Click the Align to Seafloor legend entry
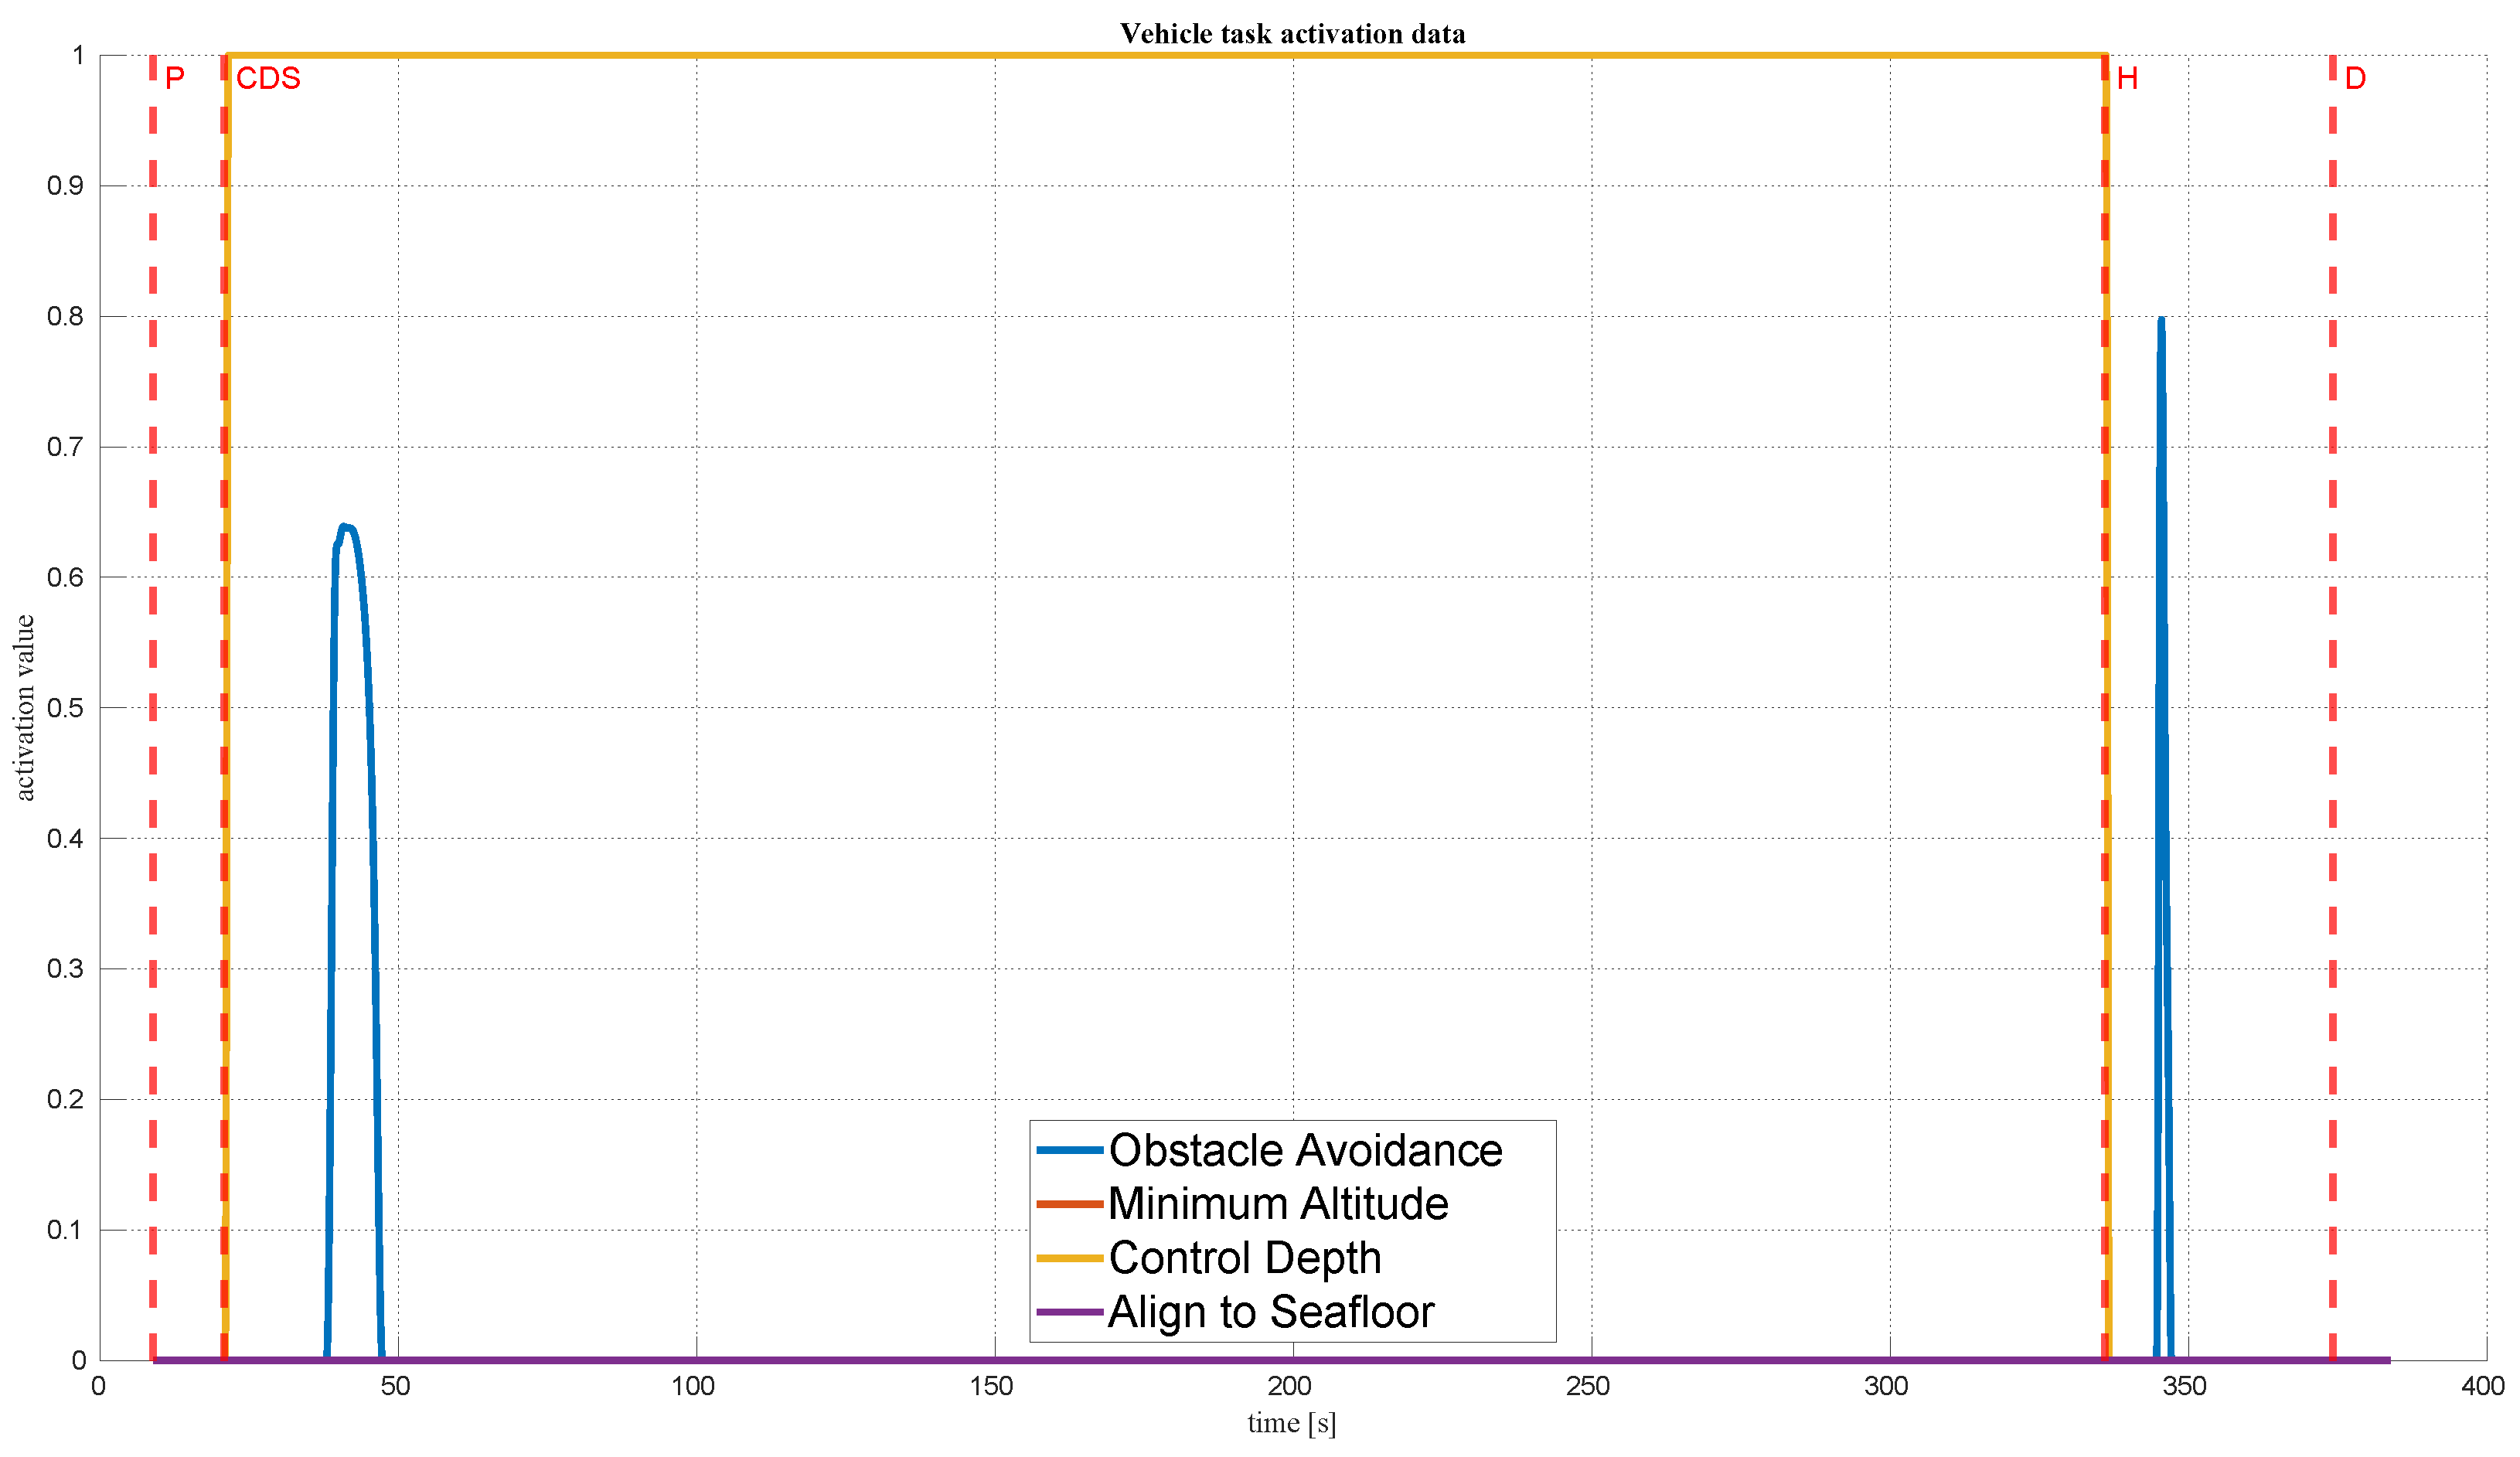The image size is (2520, 1457). click(x=1270, y=1311)
